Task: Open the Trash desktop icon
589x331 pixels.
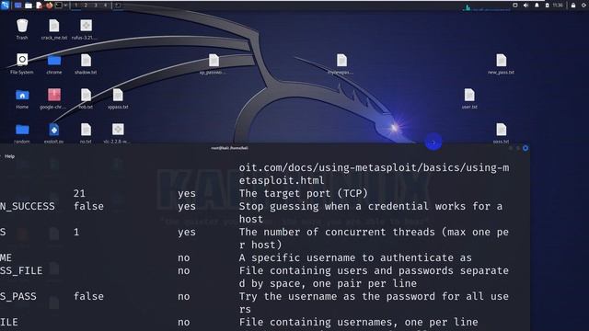Action: [22, 29]
